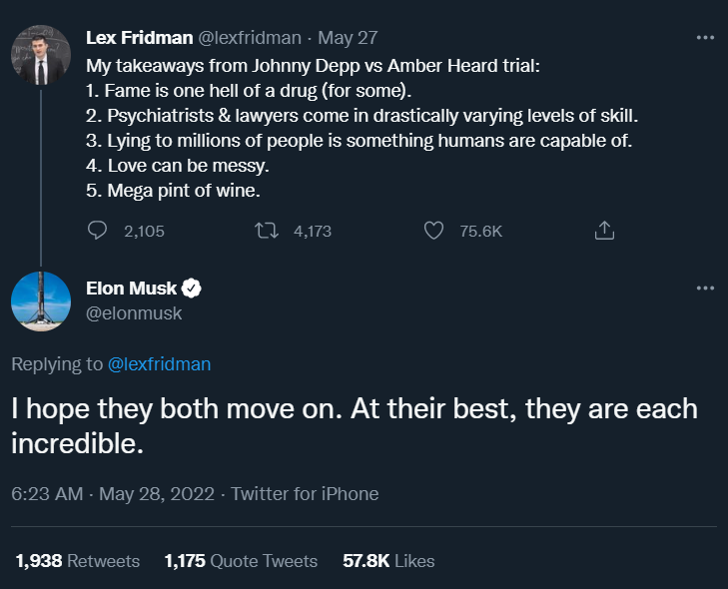Open more options on Elon Musk's tweet
This screenshot has height=589, width=728.
(705, 289)
